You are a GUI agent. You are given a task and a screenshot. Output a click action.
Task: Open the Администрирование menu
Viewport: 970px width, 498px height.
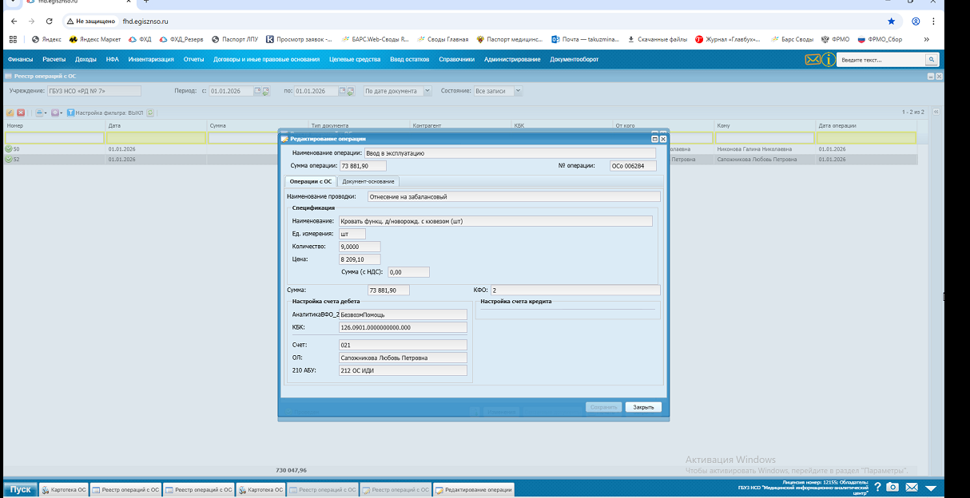point(512,59)
